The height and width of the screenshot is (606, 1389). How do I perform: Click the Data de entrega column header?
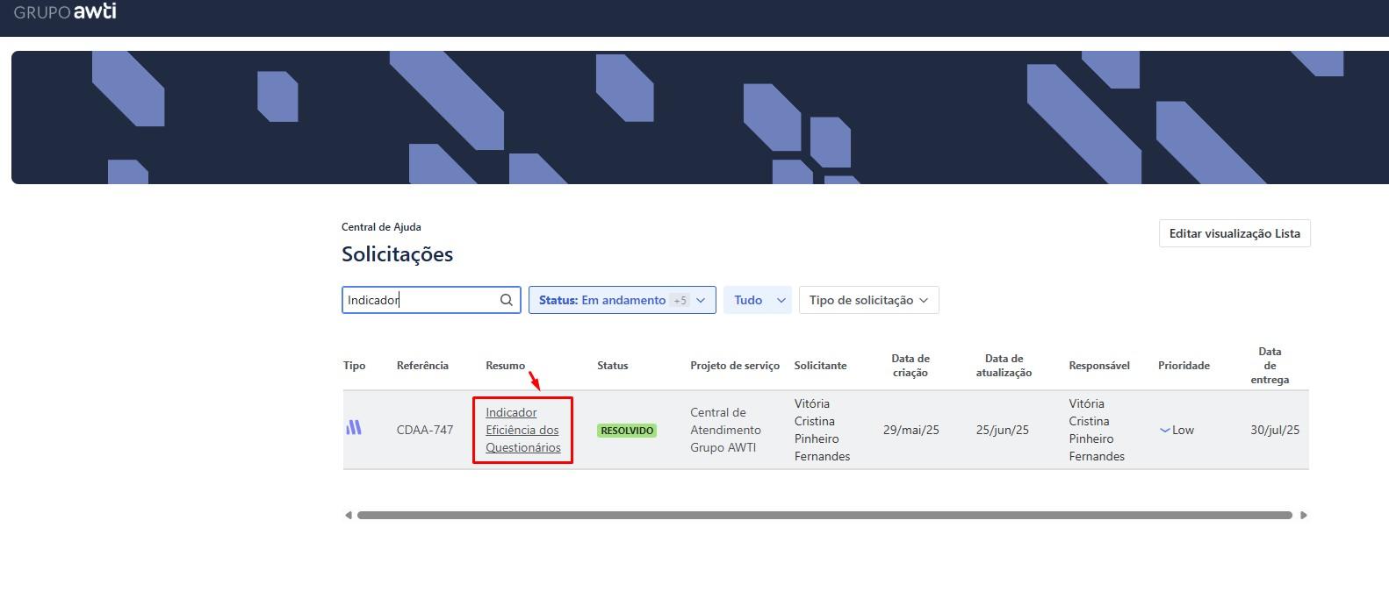[x=1270, y=366]
